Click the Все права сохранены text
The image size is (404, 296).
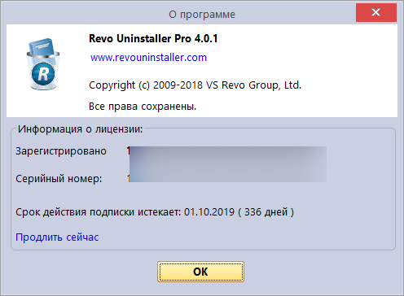click(143, 107)
